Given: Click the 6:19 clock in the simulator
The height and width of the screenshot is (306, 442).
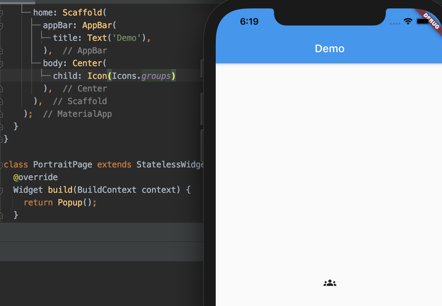Looking at the screenshot, I should [249, 21].
